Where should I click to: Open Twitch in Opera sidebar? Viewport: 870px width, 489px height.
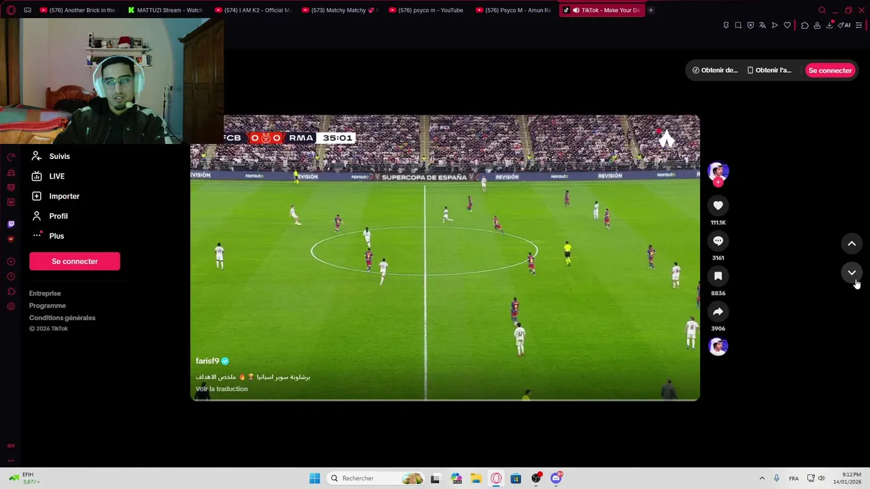tap(11, 223)
